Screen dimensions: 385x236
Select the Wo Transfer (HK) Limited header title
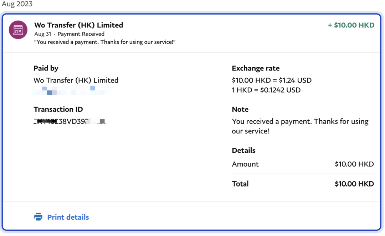(78, 25)
